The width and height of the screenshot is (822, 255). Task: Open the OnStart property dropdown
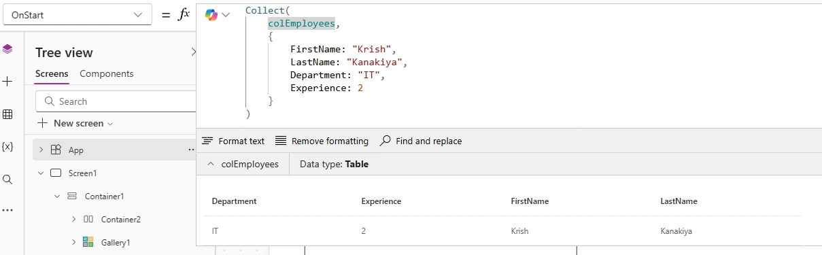coord(77,14)
